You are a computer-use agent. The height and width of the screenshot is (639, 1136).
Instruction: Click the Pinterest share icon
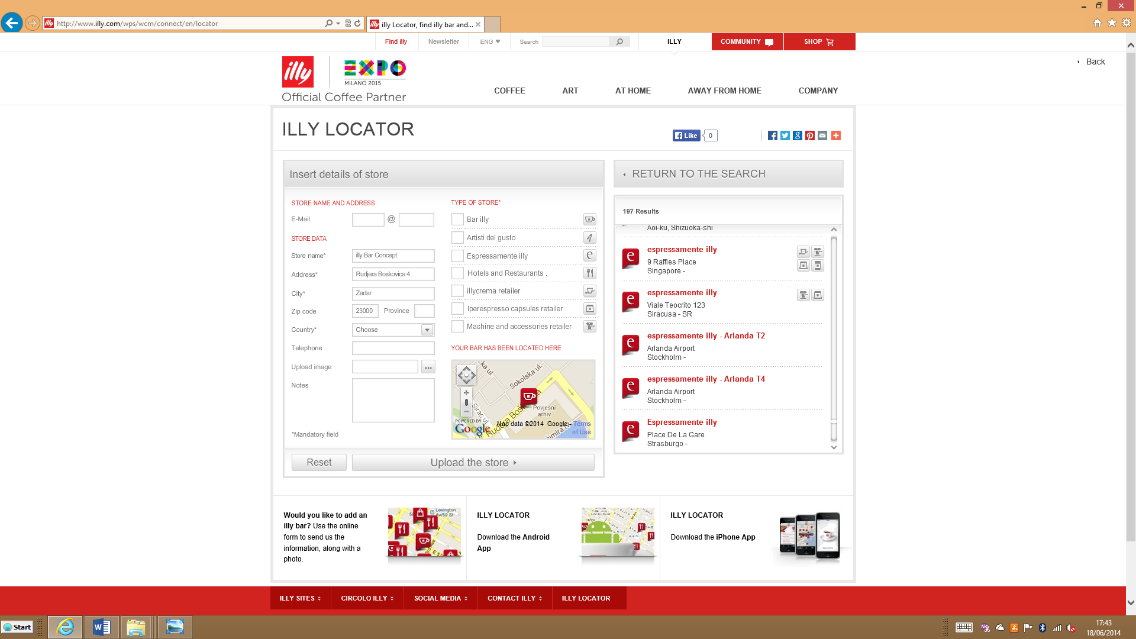click(810, 135)
